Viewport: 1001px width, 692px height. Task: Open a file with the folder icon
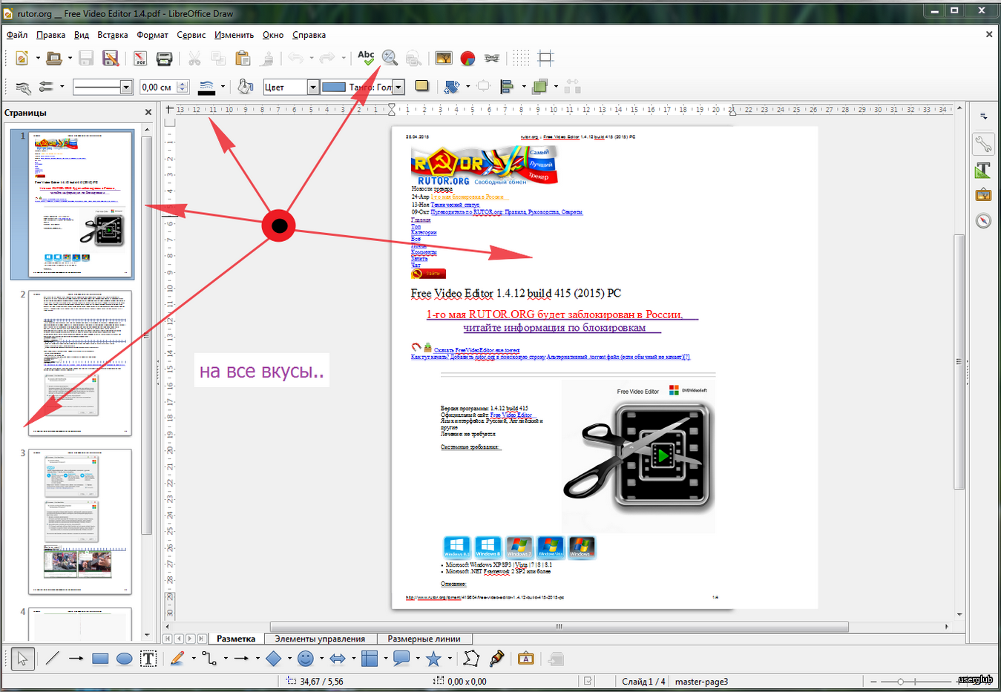coord(53,58)
